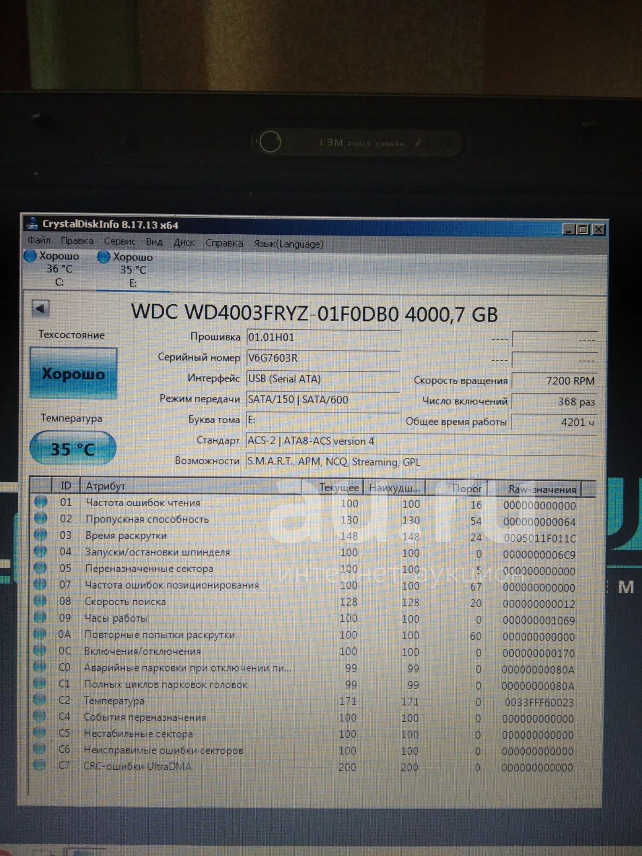Click the blue health orb for drive C:
This screenshot has width=642, height=856.
point(30,256)
